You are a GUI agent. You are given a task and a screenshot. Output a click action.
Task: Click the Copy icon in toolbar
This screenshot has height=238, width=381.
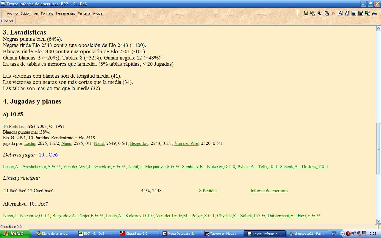point(320,13)
